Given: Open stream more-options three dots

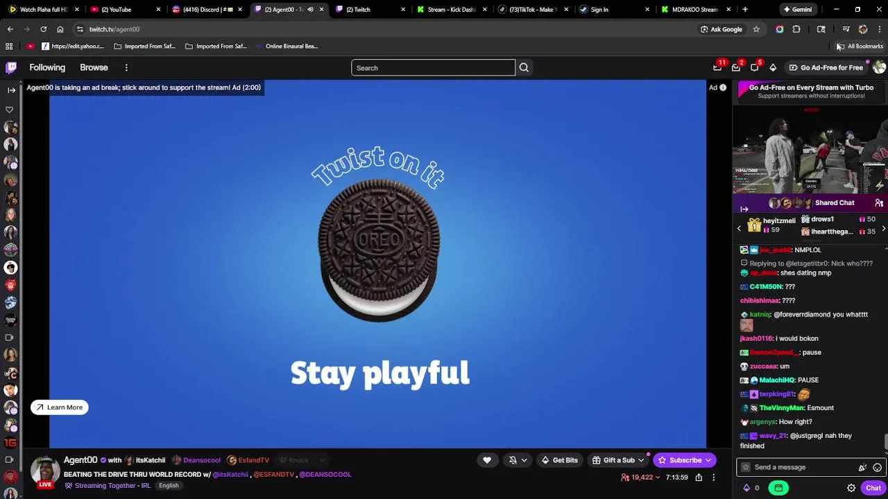Looking at the screenshot, I should 713,478.
